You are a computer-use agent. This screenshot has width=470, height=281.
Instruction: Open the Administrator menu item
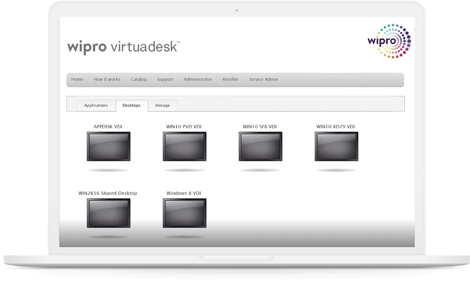[198, 79]
